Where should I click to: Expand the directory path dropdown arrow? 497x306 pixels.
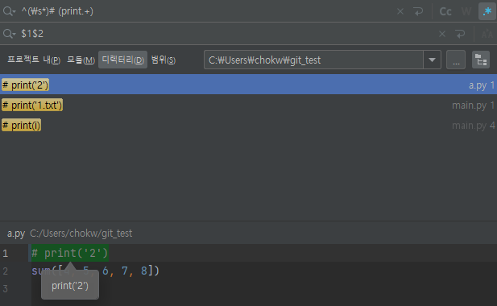click(x=432, y=60)
